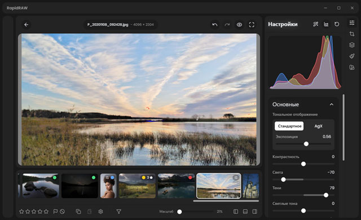Reset adjustments with circular arrow icon
361x220 pixels.
click(x=337, y=24)
